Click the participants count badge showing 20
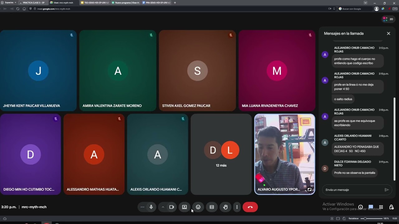 point(388,19)
